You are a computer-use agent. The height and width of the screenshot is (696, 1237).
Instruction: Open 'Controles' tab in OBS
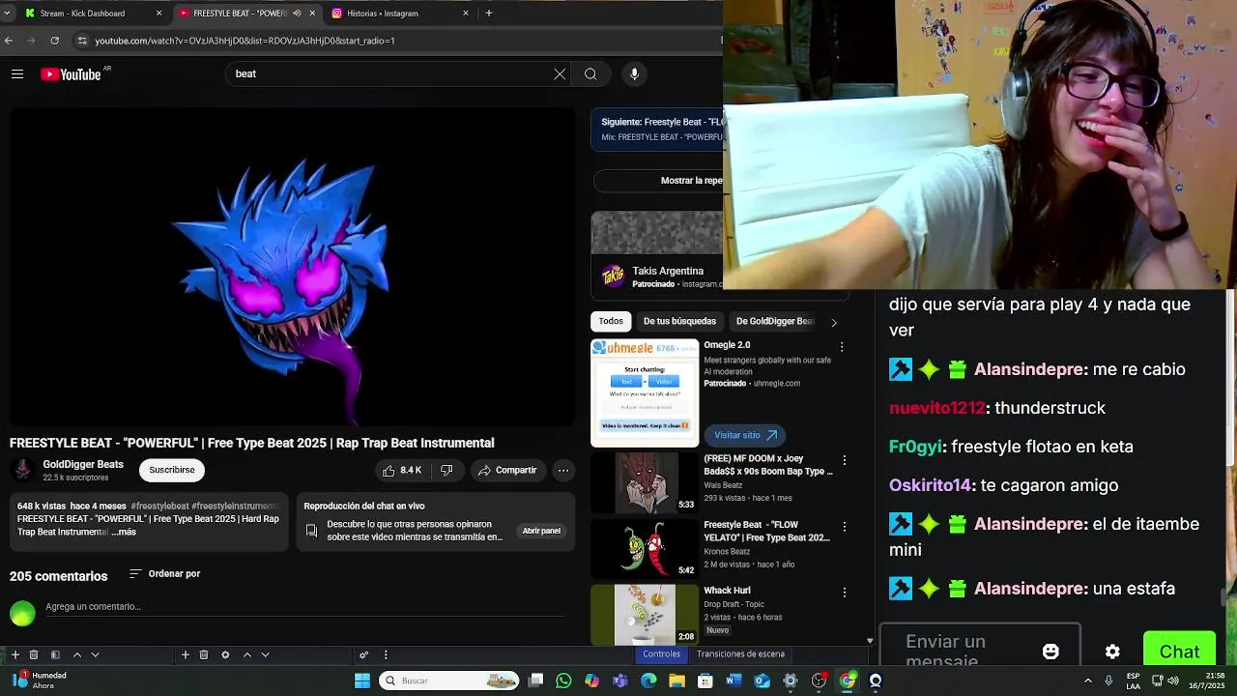pos(662,654)
